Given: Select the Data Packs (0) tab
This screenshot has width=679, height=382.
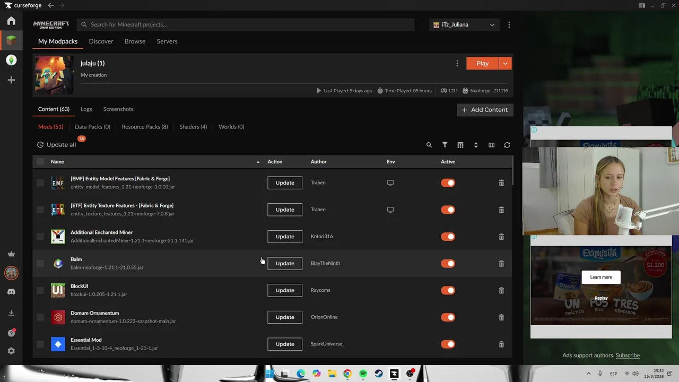Looking at the screenshot, I should (92, 127).
